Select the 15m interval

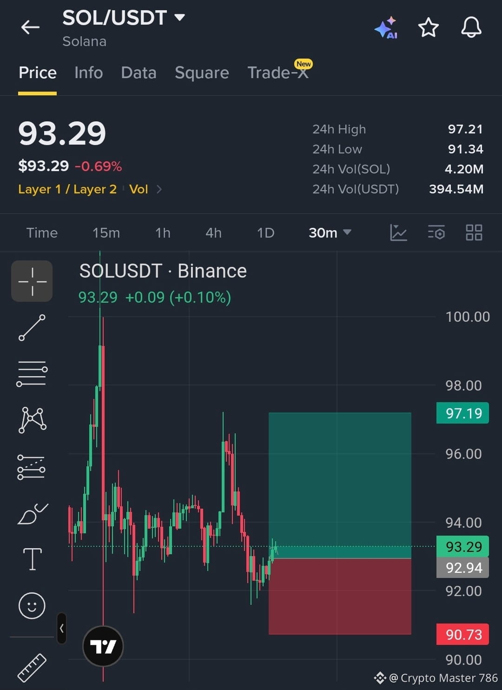point(106,232)
